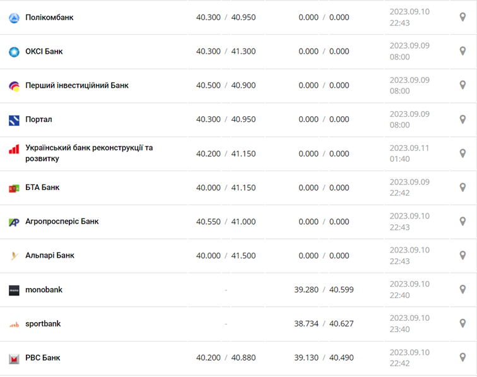Image resolution: width=477 pixels, height=377 pixels.
Task: Click the Портал row map pin
Action: pos(462,119)
